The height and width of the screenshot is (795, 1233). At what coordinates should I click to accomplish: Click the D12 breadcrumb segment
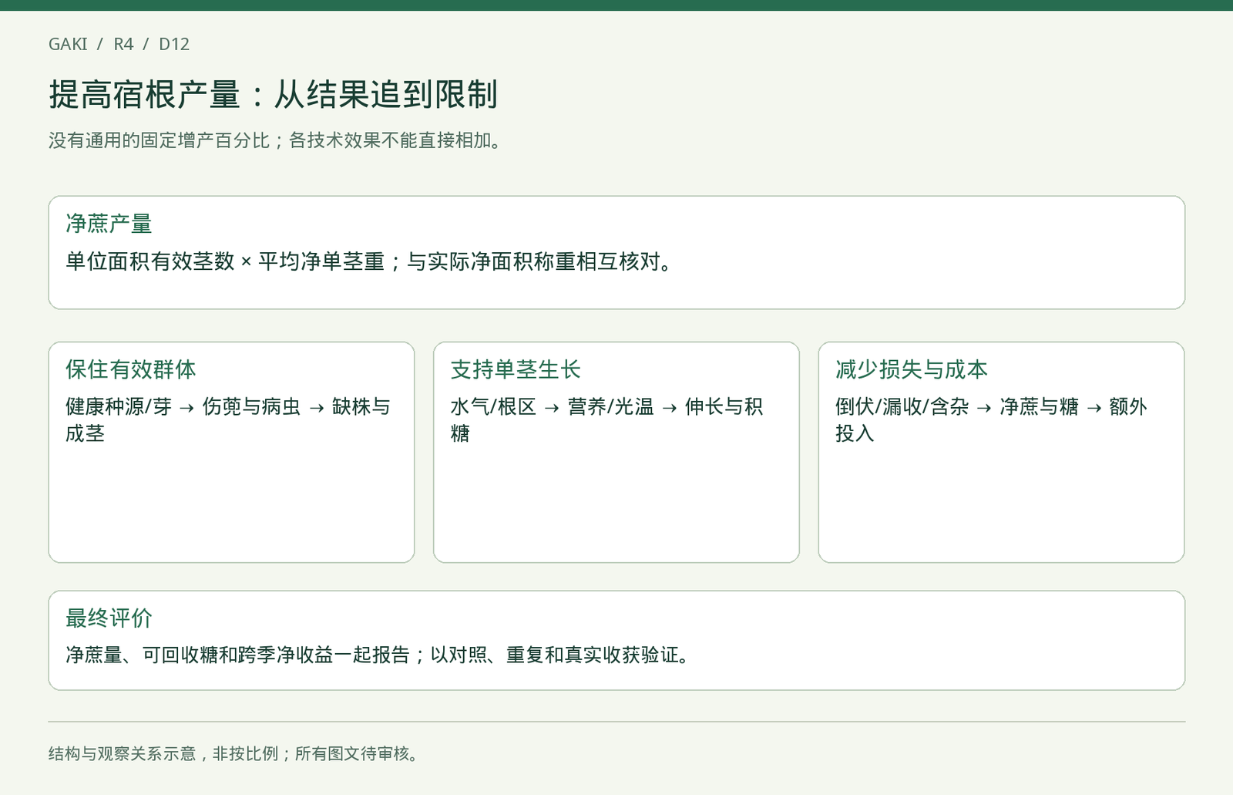pyautogui.click(x=174, y=44)
